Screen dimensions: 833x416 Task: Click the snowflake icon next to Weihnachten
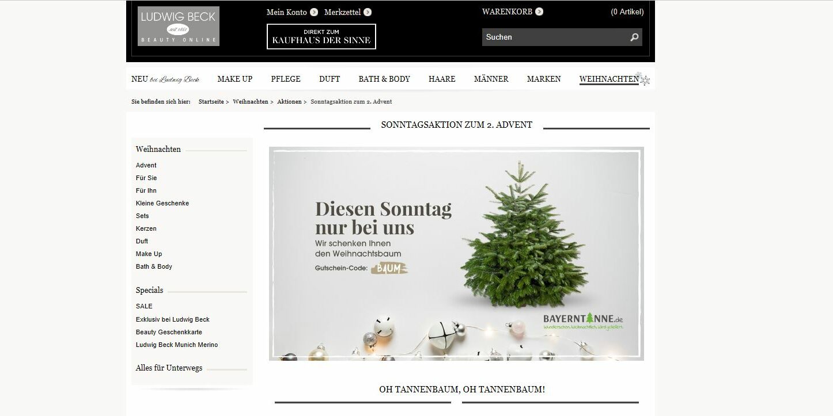pos(645,80)
